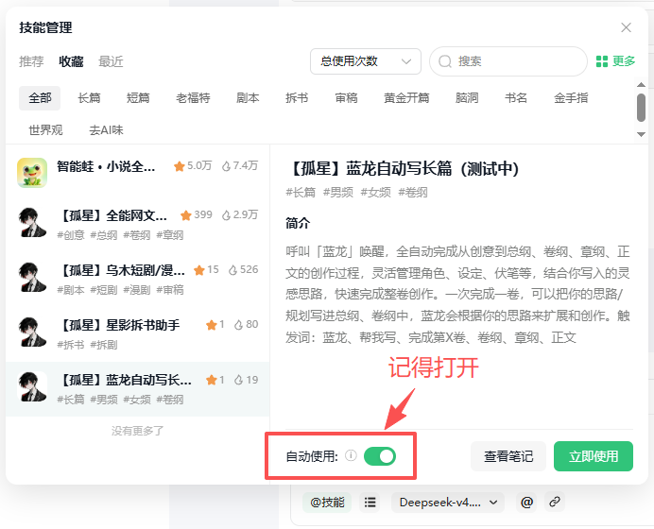Select the 【孤星】全能网文… skill
Image resolution: width=654 pixels, height=529 pixels.
point(138,224)
